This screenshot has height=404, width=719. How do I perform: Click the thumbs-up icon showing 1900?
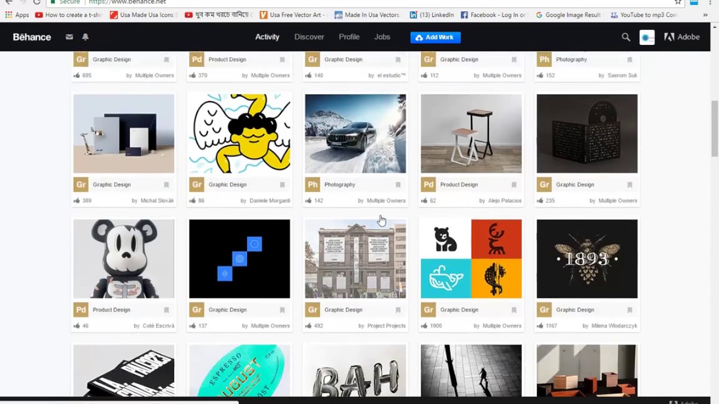(424, 325)
